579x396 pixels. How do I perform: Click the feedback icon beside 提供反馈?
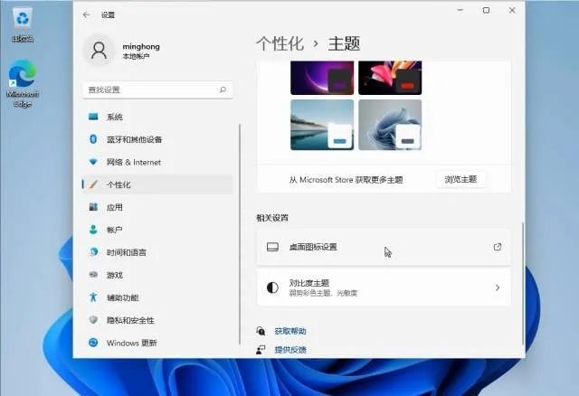pyautogui.click(x=261, y=350)
